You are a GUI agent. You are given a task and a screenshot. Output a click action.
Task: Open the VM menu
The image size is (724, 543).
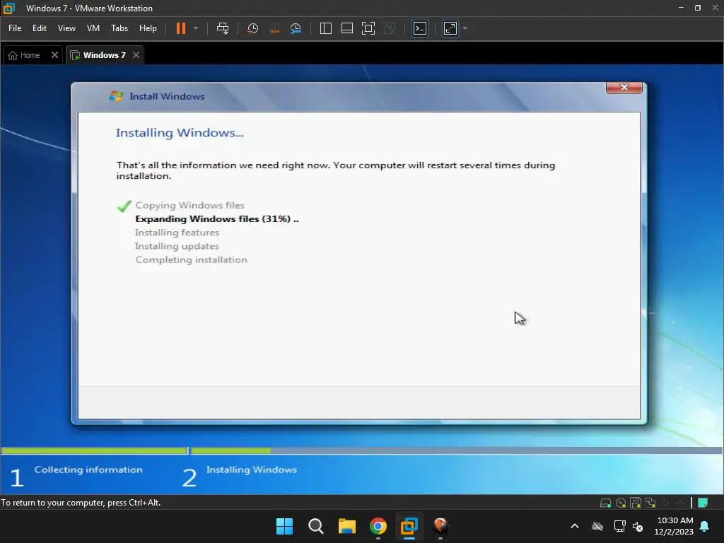tap(93, 28)
